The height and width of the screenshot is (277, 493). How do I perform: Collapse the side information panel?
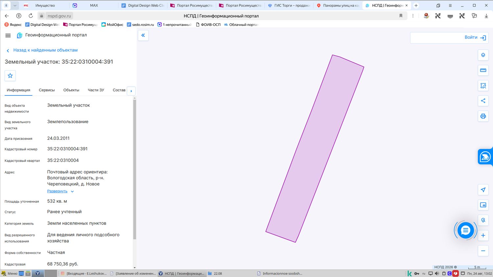click(x=143, y=35)
